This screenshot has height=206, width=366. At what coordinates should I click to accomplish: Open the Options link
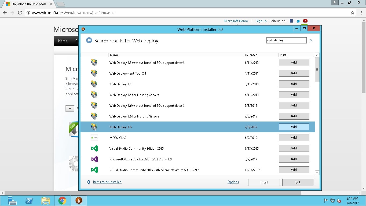click(x=233, y=182)
